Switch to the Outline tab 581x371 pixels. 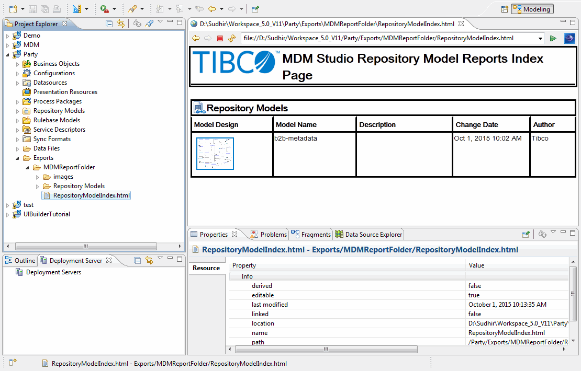[x=20, y=260]
